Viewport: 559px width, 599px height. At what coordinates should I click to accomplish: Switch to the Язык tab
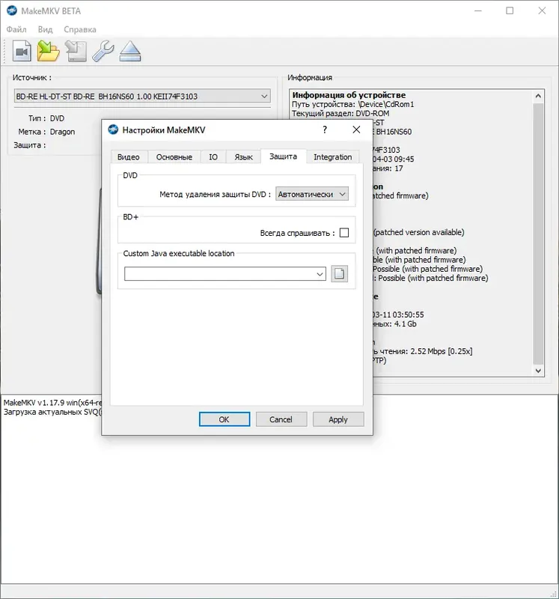tap(243, 157)
